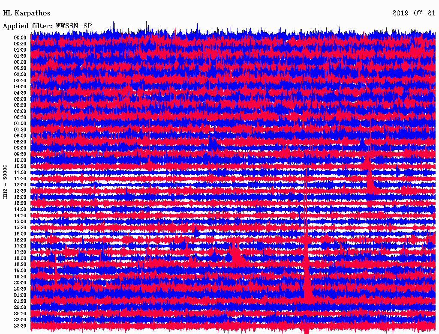Select the 22:30 time label

click(20, 313)
